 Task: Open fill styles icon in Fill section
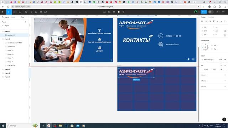pos(221,65)
